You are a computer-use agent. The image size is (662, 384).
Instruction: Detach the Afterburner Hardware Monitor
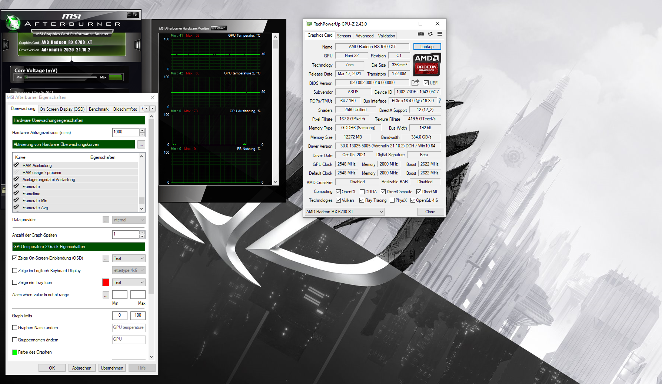coord(219,28)
